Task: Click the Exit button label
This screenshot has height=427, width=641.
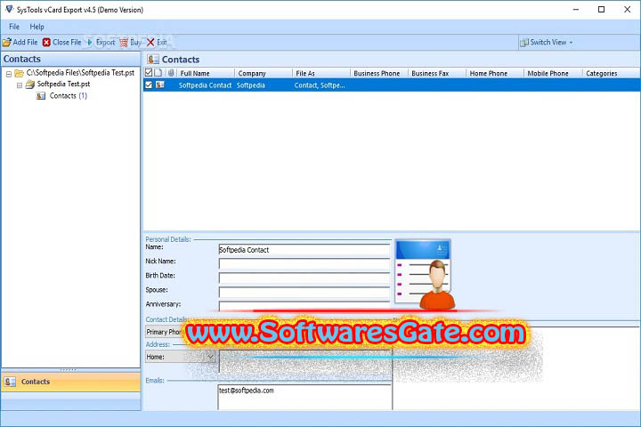Action: click(x=162, y=42)
